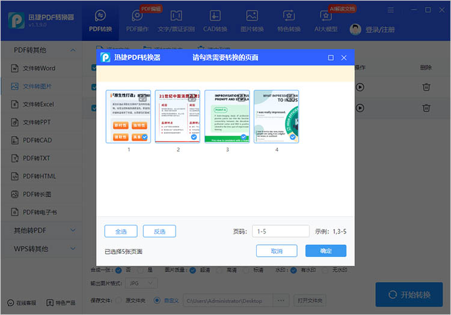Choose 超清 image quality
Viewport: 451px width, 315px height.
192,270
